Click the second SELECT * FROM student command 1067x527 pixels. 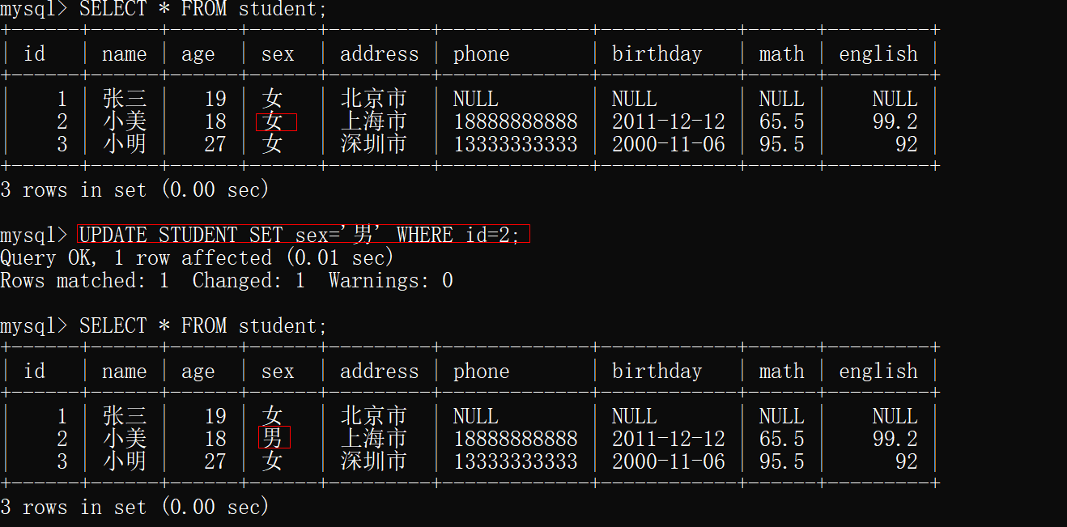pos(202,325)
